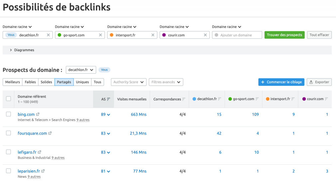
Task: Click the green go-sport.com color dot in input
Action: (x=59, y=35)
